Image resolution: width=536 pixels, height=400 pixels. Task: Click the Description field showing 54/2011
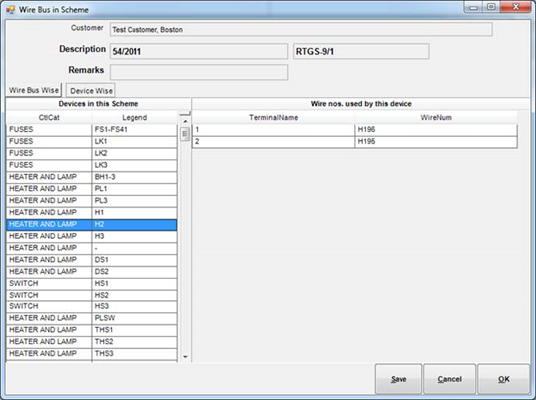click(x=198, y=51)
